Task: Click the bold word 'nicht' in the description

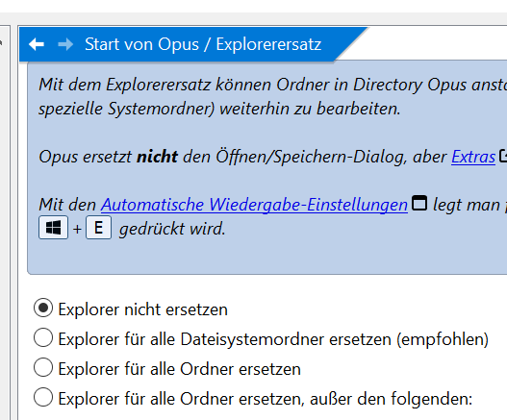Action: coord(157,157)
